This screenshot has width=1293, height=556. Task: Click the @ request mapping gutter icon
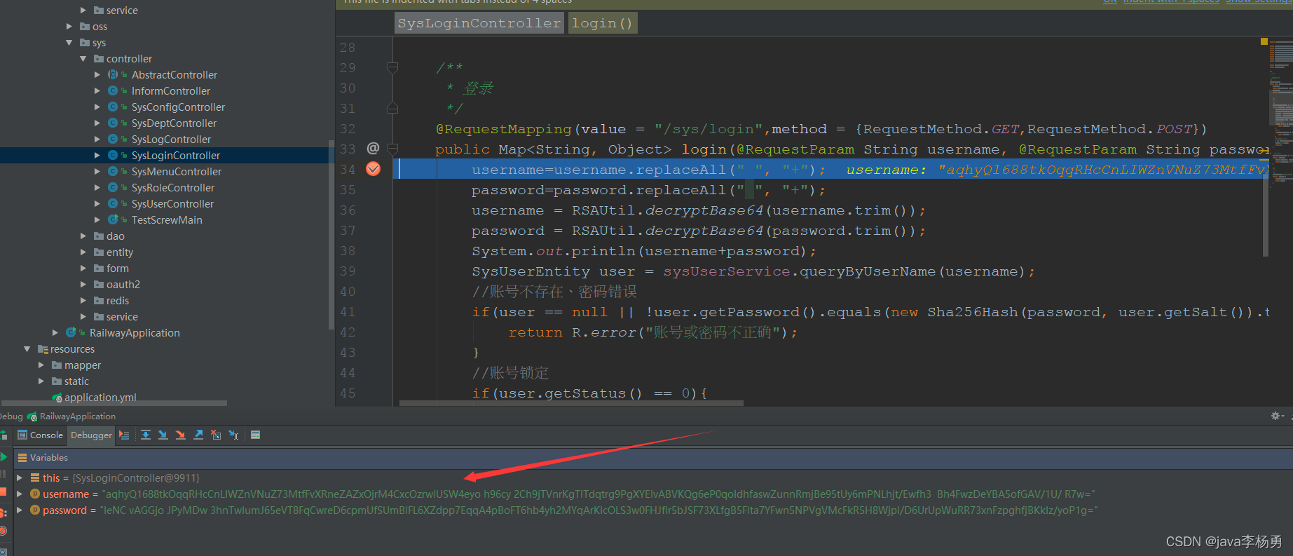[x=373, y=149]
